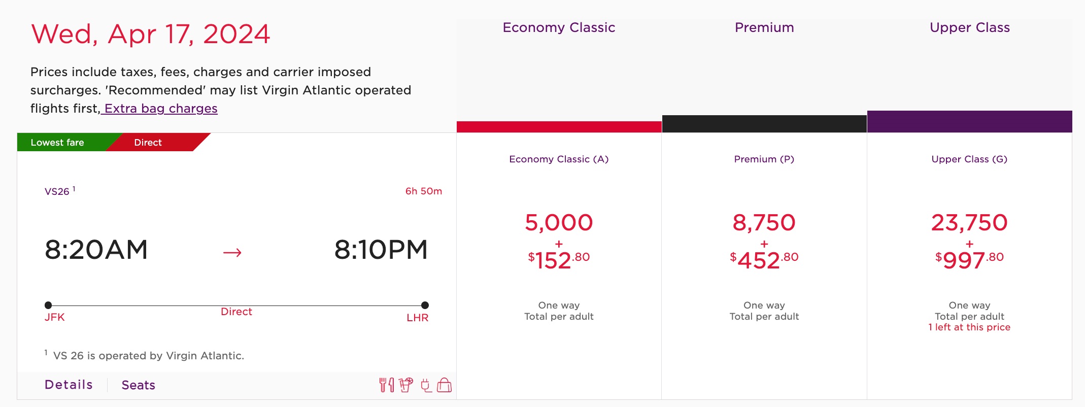The width and height of the screenshot is (1085, 407).
Task: Expand the Upper Class (G) fare details
Action: pyautogui.click(x=970, y=159)
